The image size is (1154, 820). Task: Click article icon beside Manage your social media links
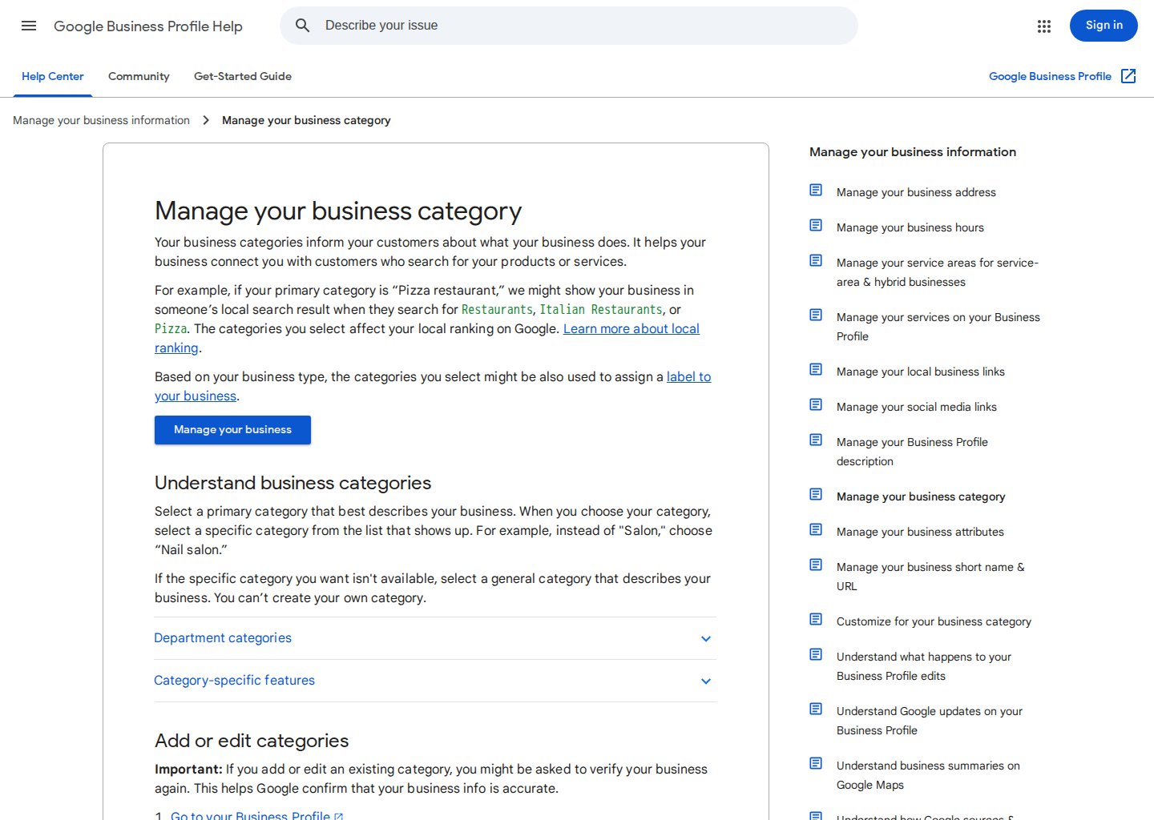coord(816,405)
